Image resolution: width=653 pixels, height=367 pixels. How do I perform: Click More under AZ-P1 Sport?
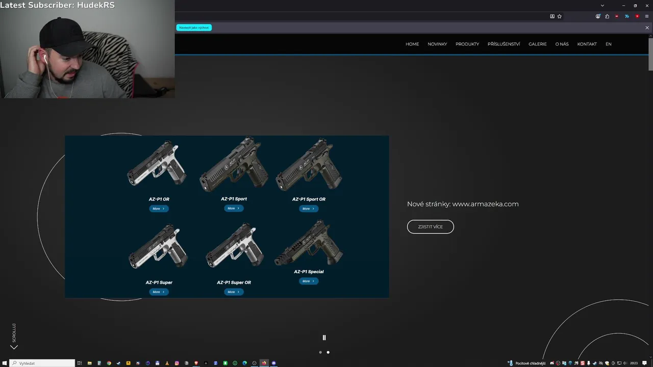(234, 208)
